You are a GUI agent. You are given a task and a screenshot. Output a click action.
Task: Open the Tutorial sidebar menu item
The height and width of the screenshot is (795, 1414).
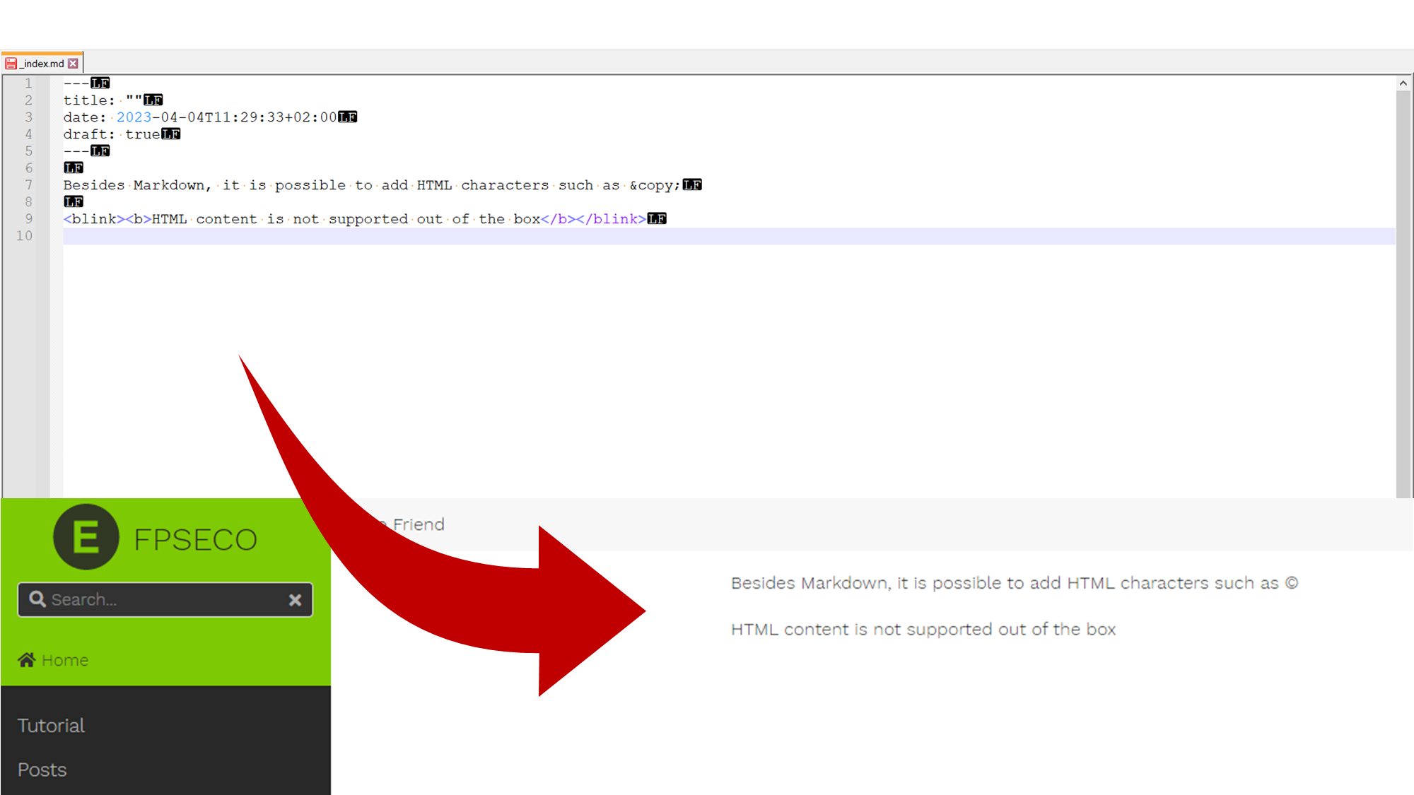click(51, 726)
